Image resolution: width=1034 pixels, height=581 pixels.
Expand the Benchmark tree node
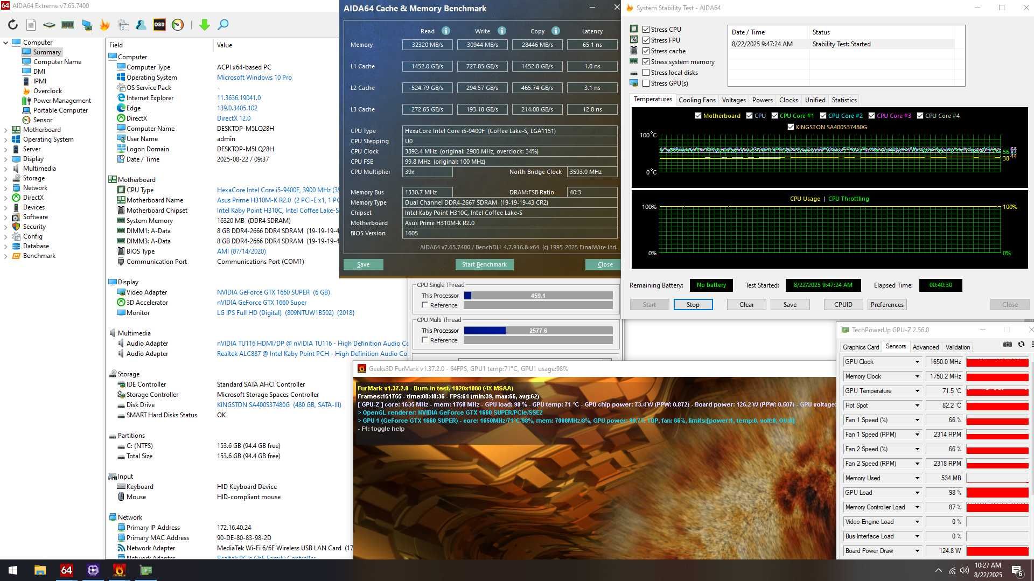click(x=6, y=256)
